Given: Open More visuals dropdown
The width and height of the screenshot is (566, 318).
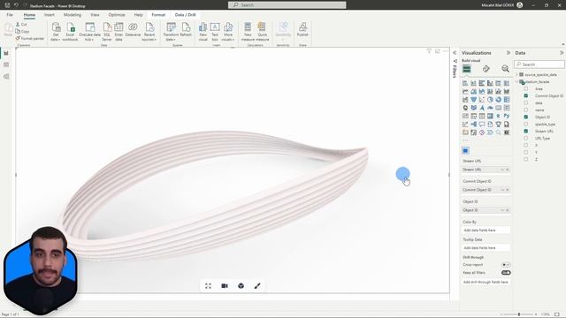Looking at the screenshot, I should [x=228, y=32].
